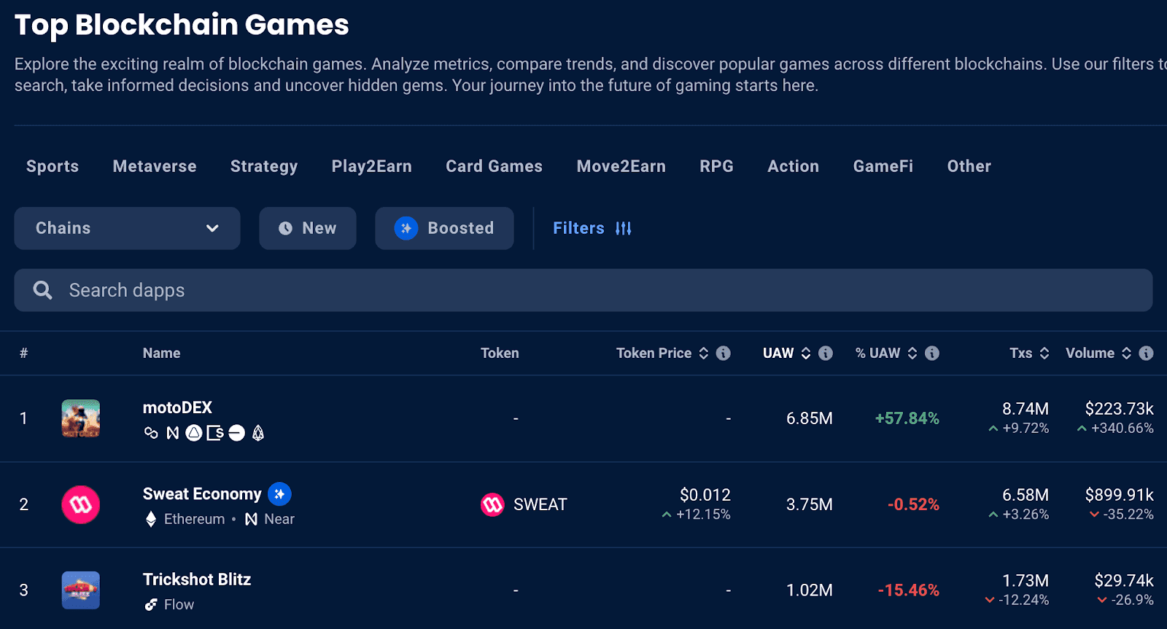Screen dimensions: 1167x629
Task: Click the $899.91k volume value
Action: [1120, 495]
